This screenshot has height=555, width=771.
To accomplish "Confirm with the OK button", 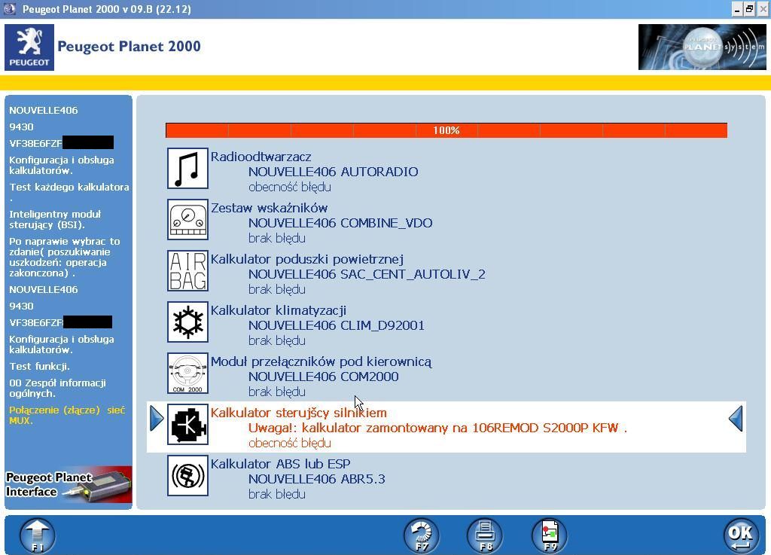I will pyautogui.click(x=740, y=535).
